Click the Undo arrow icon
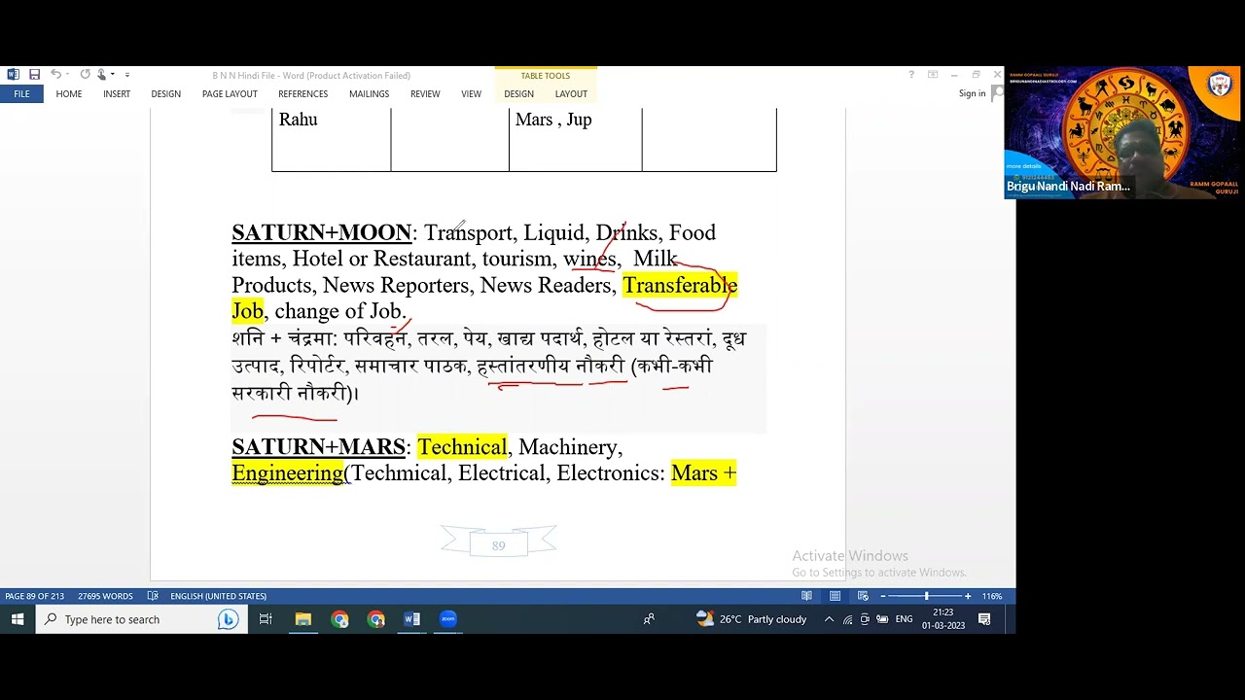Image resolution: width=1245 pixels, height=700 pixels. click(x=55, y=75)
